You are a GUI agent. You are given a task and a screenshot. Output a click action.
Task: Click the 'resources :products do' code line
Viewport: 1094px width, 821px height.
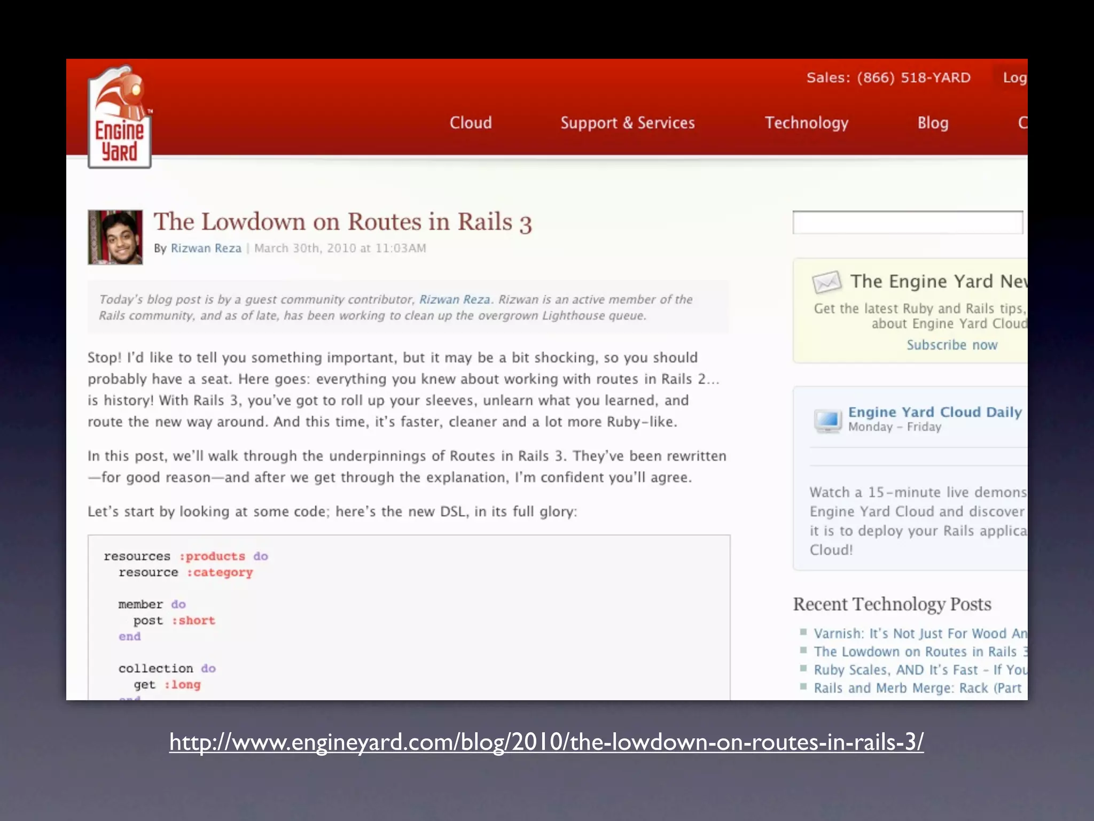pyautogui.click(x=186, y=556)
